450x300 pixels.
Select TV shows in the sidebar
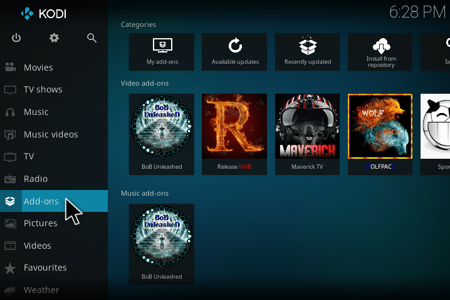tap(54, 89)
